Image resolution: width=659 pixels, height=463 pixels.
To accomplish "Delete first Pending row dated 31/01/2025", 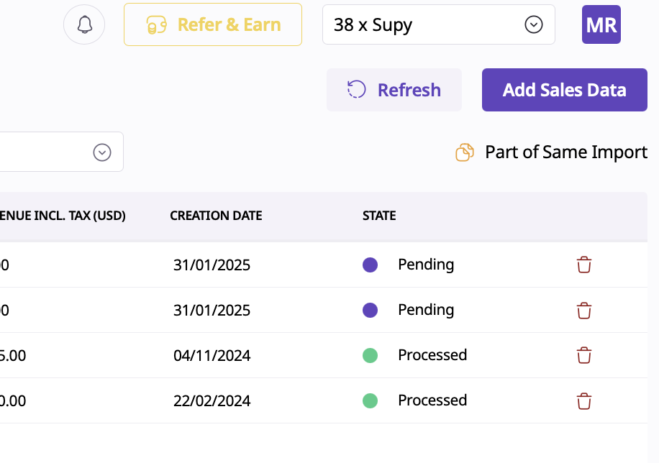I will pos(584,265).
